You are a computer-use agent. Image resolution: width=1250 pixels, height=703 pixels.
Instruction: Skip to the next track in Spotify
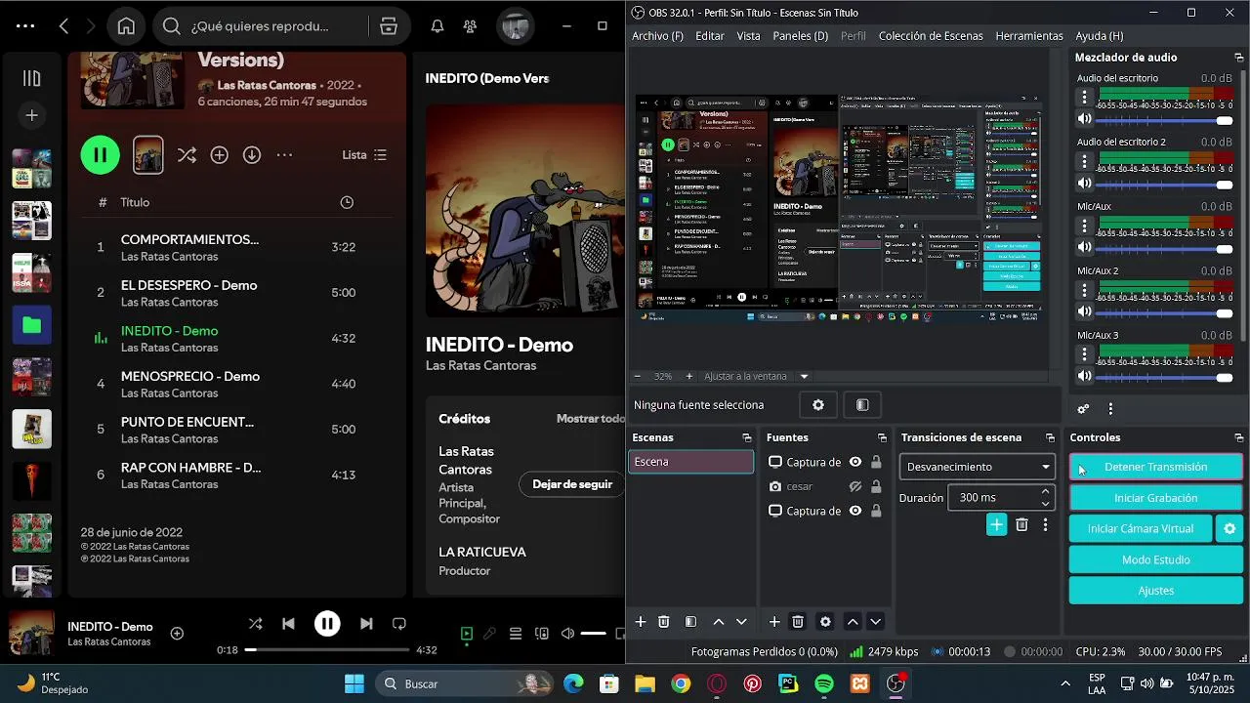[x=366, y=623]
